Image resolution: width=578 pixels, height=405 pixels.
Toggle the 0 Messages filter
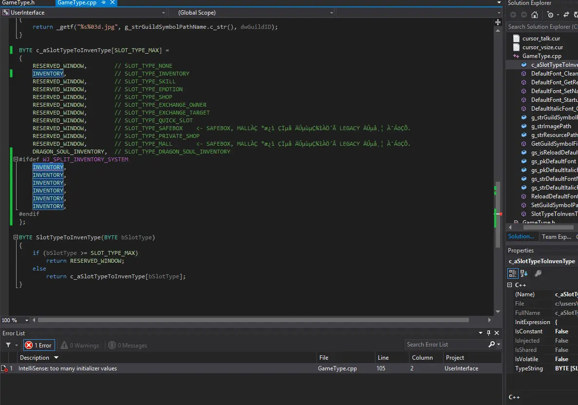128,345
